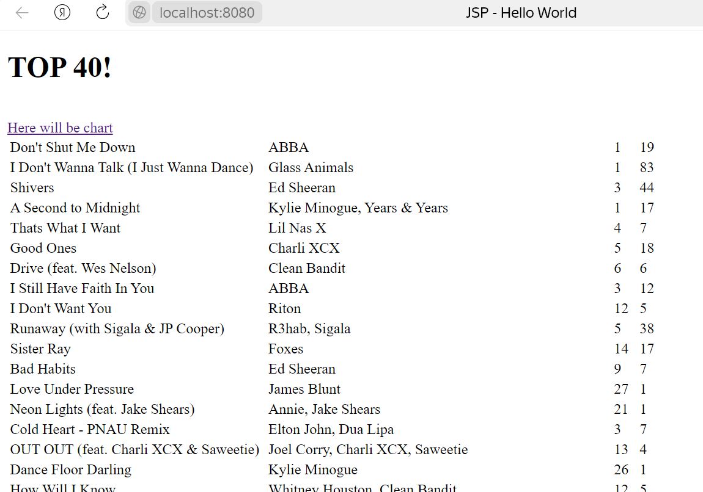Click the artist Glass Animals
The image size is (703, 492).
click(x=311, y=167)
